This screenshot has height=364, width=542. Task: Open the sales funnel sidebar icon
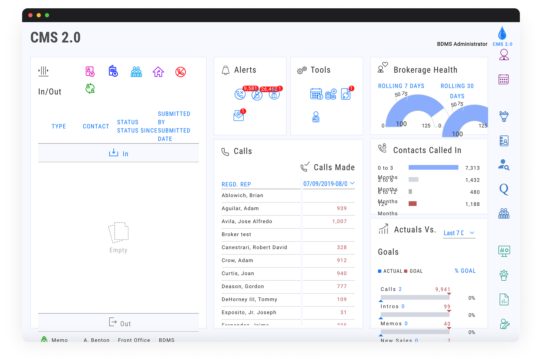pos(504,116)
